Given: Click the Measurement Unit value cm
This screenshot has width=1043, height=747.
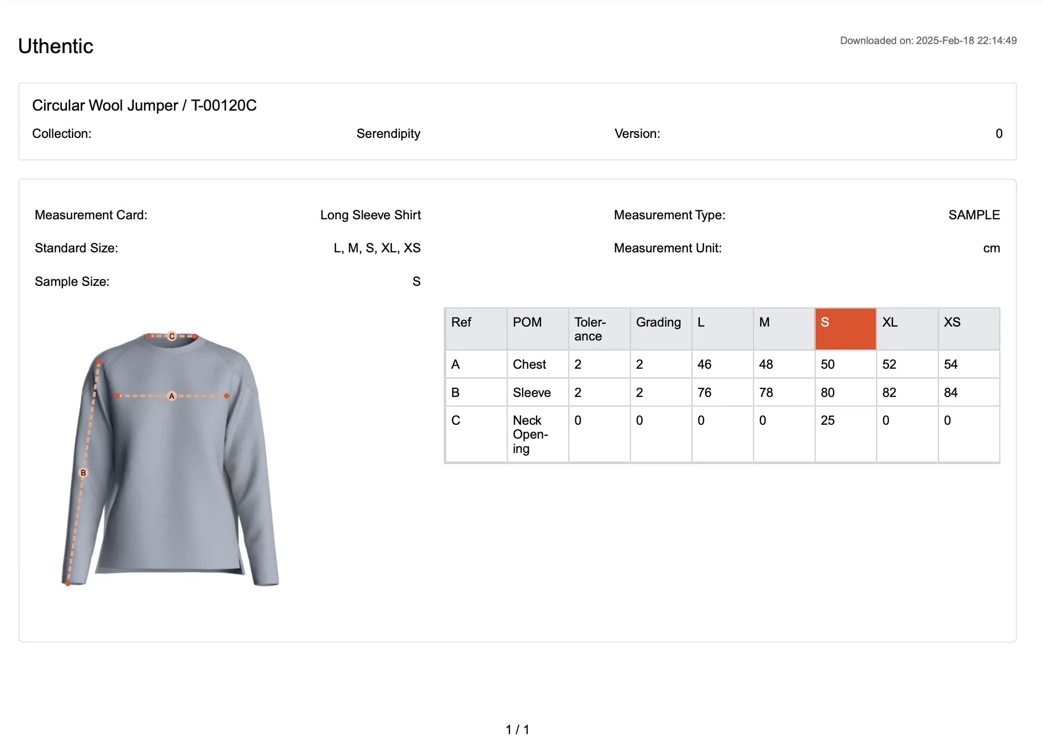Looking at the screenshot, I should [991, 248].
